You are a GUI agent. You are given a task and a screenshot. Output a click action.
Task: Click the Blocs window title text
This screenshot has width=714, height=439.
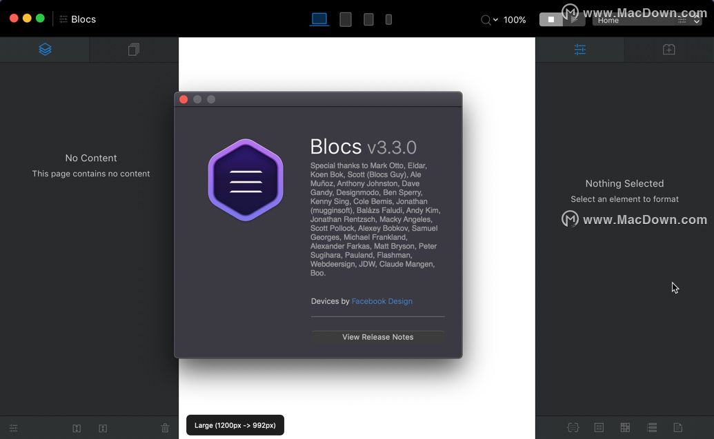click(x=83, y=19)
